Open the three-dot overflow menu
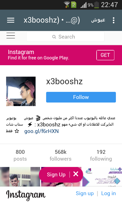Viewport: 122px width, 203px height. coord(114,20)
